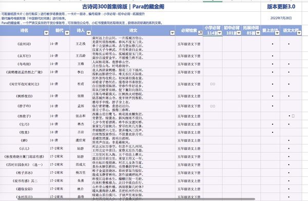Open the 诗人 column filter dropdown

click(89, 33)
